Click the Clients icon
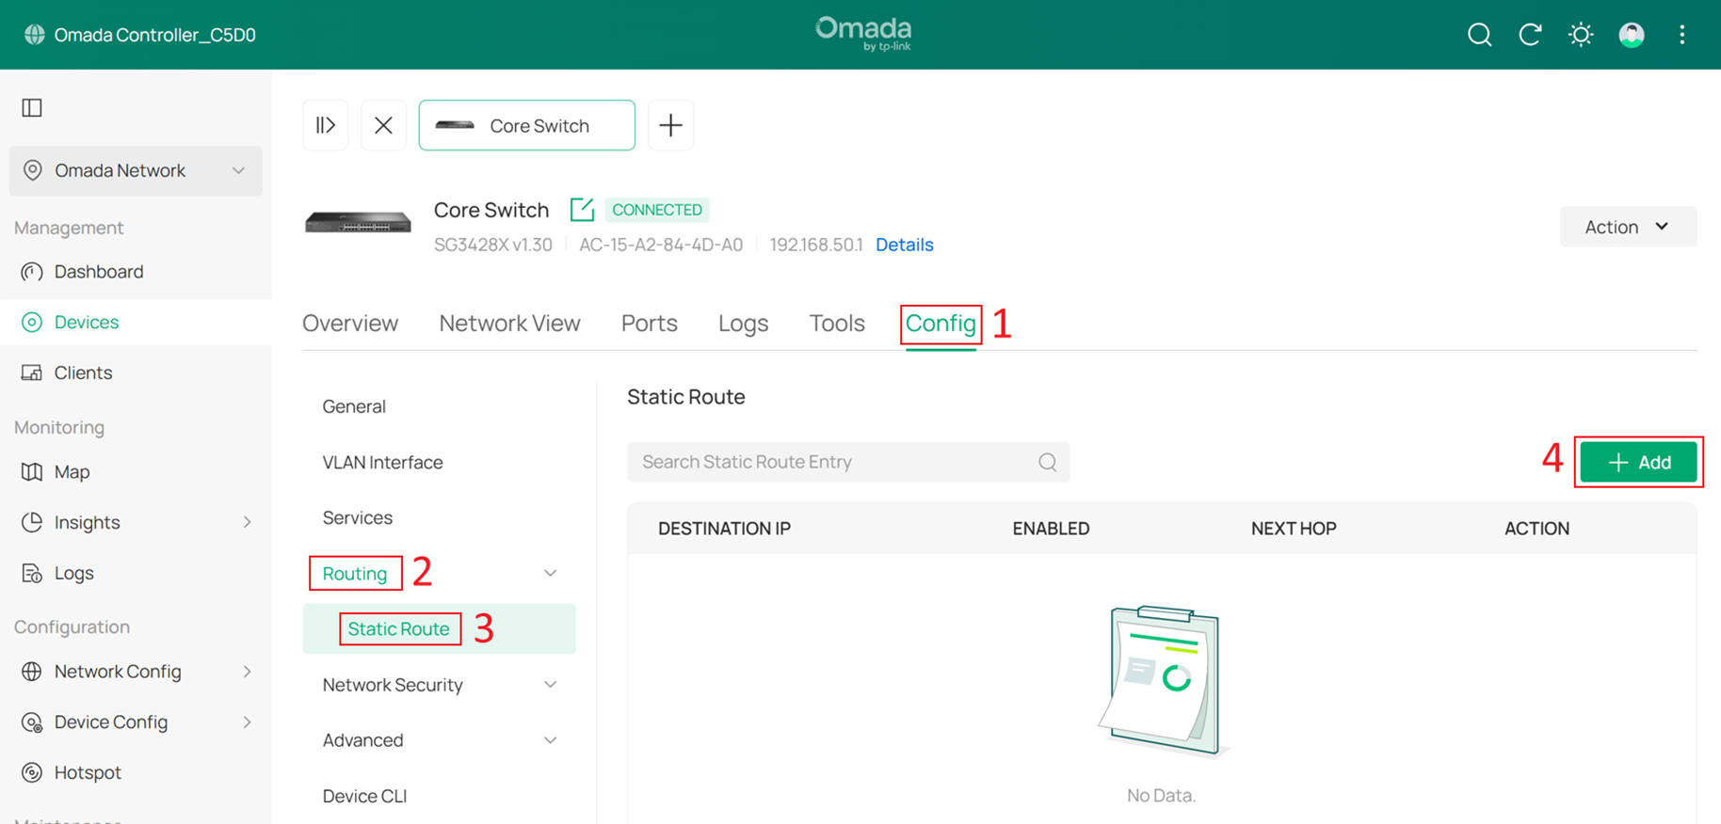1721x824 pixels. (32, 372)
